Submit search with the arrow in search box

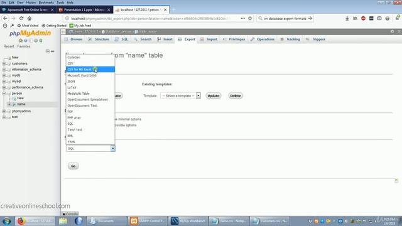point(310,18)
